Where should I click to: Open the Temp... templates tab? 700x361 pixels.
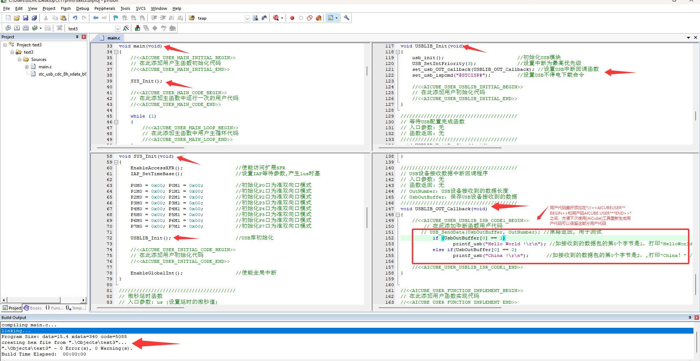(x=75, y=308)
